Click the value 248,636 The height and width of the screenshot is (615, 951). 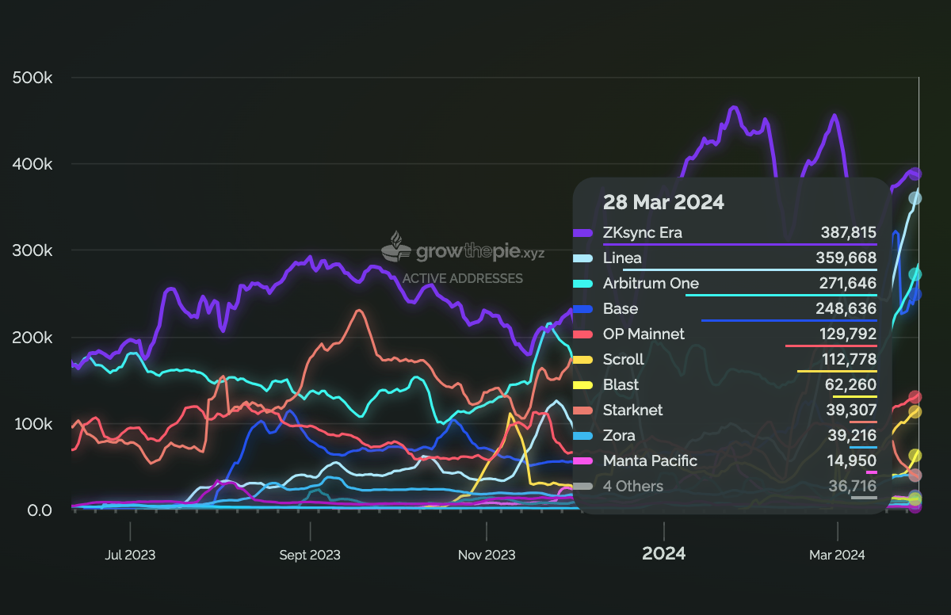pos(847,309)
